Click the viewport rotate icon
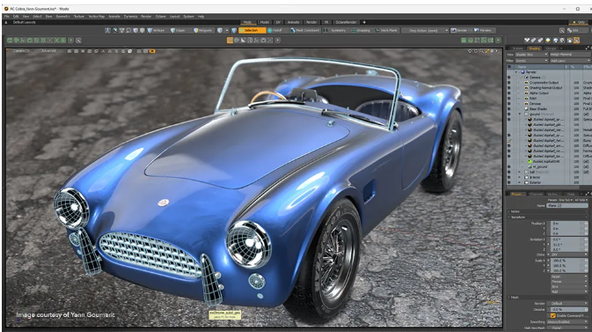The image size is (592, 332). point(476,51)
